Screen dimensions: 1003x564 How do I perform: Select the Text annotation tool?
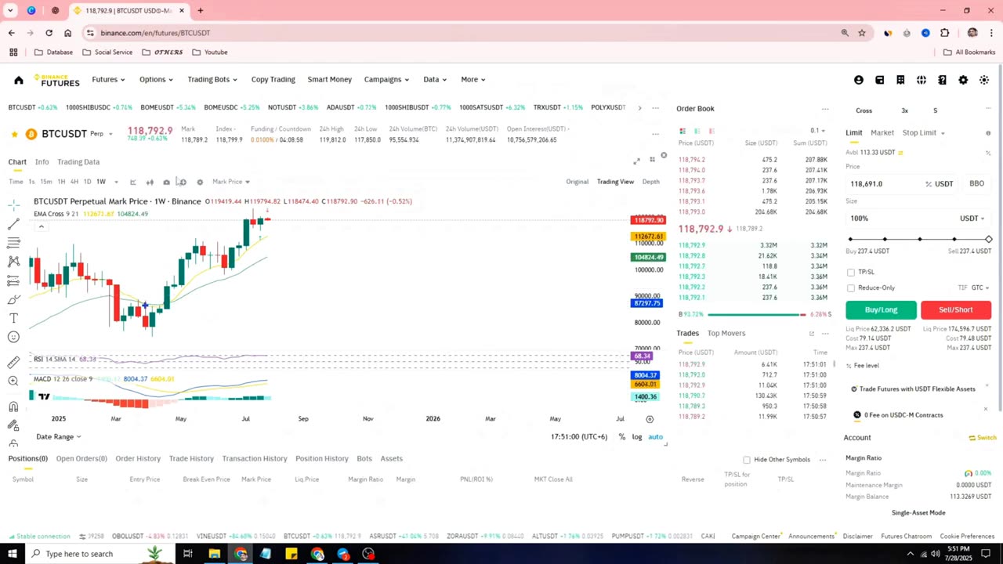pos(13,318)
